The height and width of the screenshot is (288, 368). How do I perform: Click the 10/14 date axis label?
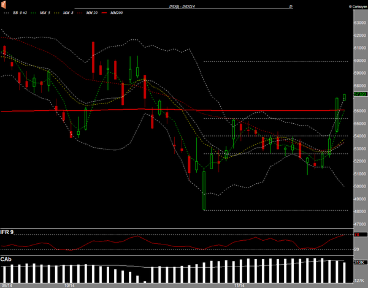pyautogui.click(x=69, y=285)
